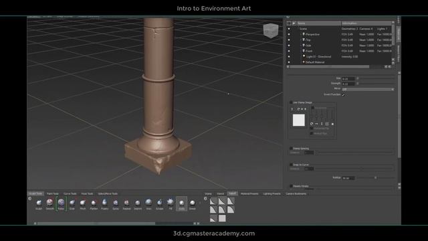
Task: Enable the Stamp Spacing checkbox
Action: coord(291,149)
